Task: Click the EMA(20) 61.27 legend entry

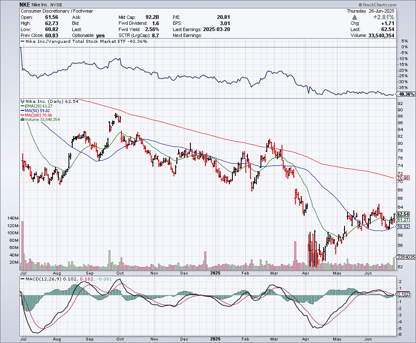Action: 37,106
